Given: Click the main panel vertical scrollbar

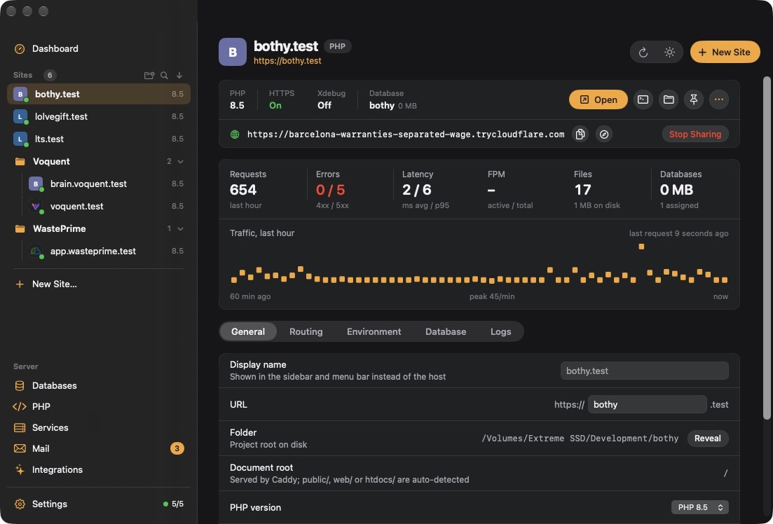Looking at the screenshot, I should coord(767,248).
